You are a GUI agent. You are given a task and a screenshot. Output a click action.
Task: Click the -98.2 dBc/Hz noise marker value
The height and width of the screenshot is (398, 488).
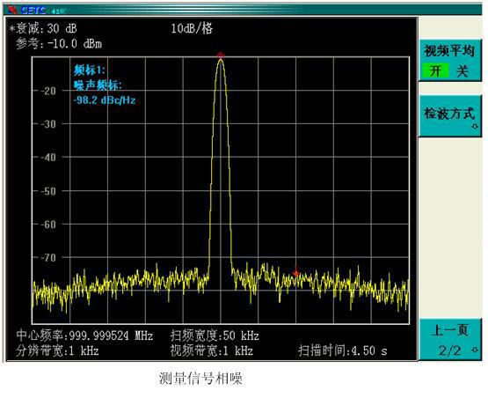pos(105,100)
